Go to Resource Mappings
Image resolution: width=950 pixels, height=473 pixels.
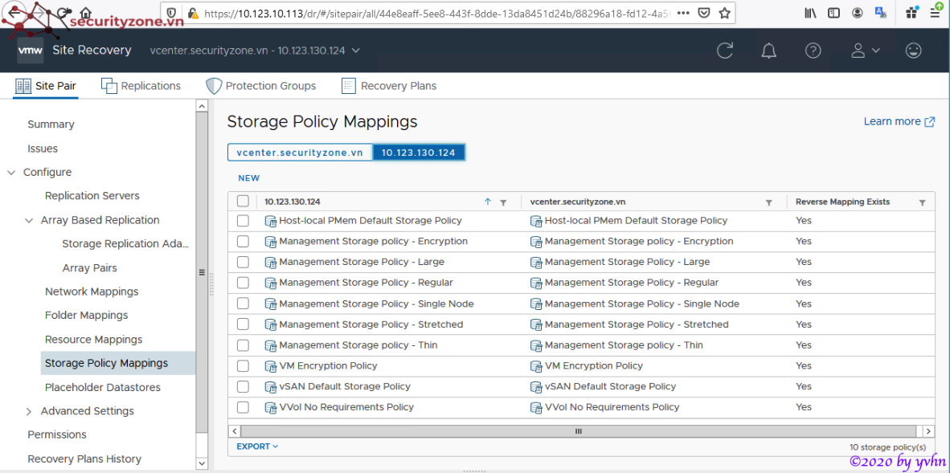coord(93,340)
